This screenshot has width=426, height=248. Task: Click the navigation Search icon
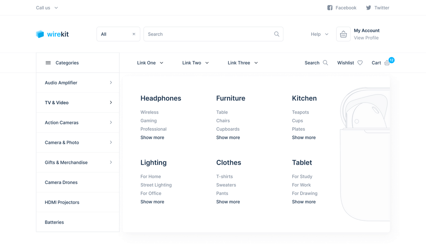[325, 62]
